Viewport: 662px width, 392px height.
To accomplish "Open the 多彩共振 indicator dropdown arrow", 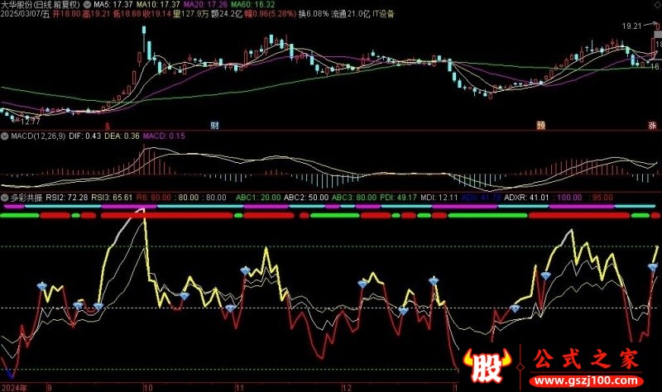I will click(5, 198).
